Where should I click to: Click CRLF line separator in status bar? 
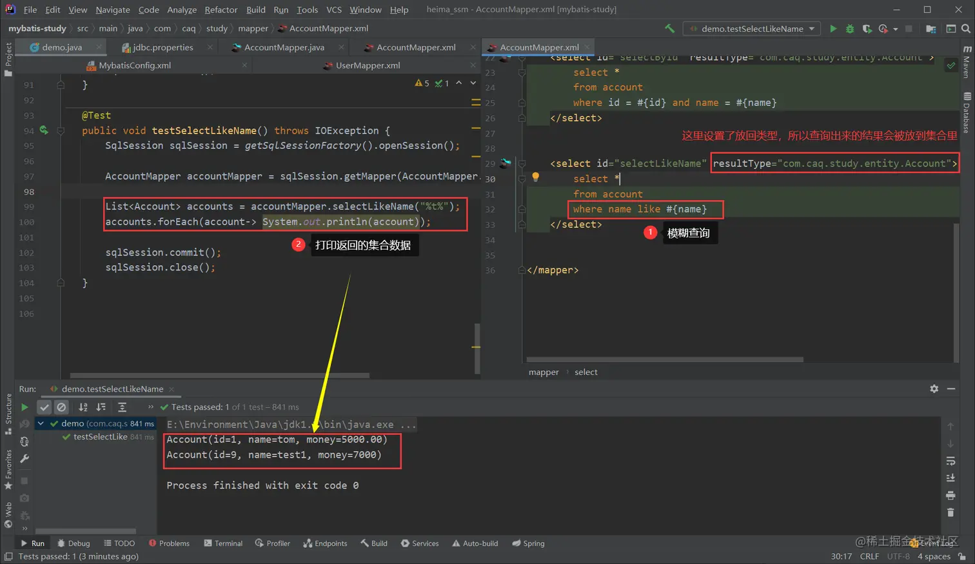coord(869,556)
